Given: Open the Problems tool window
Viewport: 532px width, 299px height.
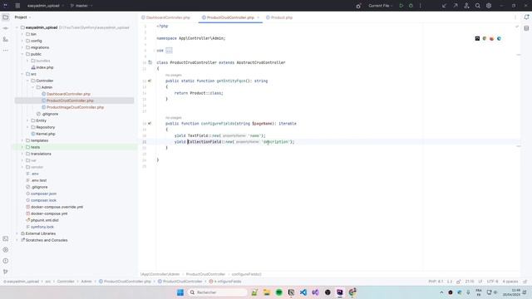Looking at the screenshot, I should click(6, 261).
